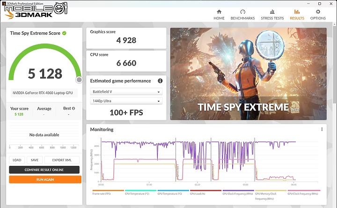This screenshot has width=337, height=208.
Task: Click the EXPORT XML button
Action: pyautogui.click(x=62, y=160)
